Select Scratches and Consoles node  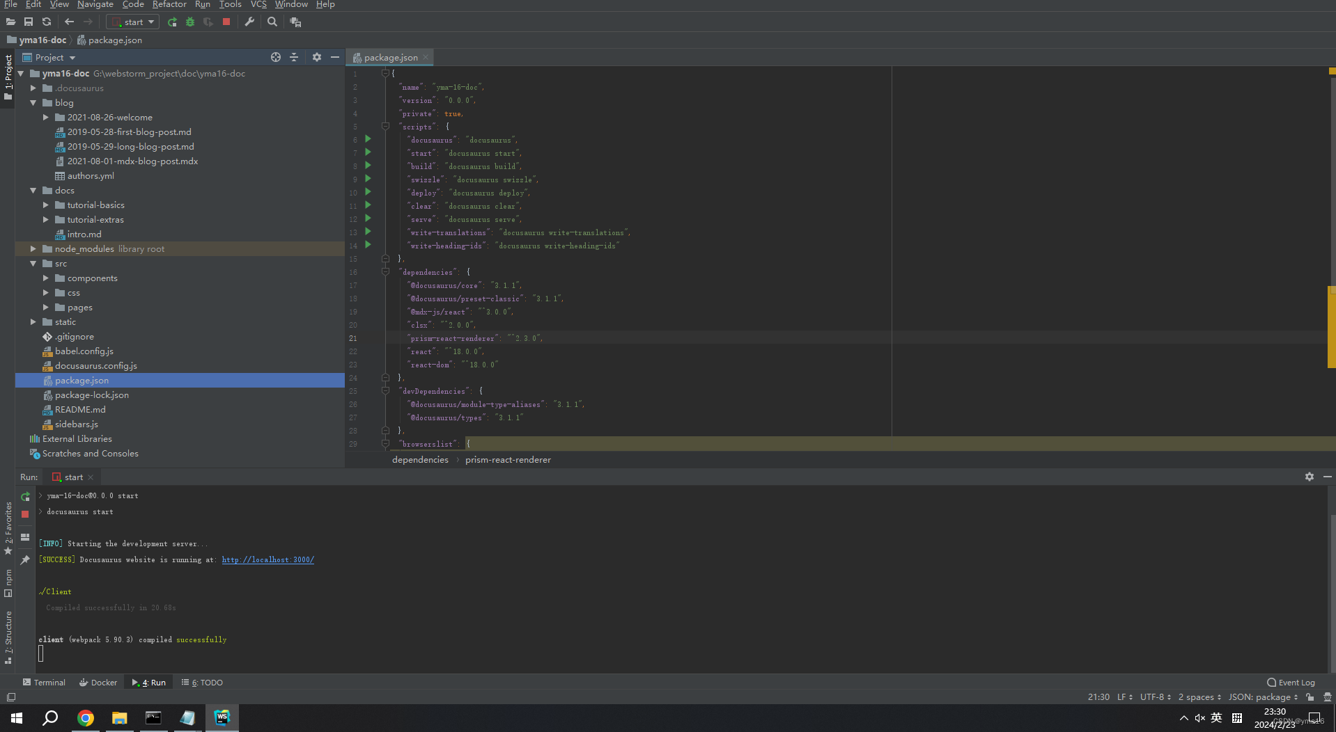point(90,454)
